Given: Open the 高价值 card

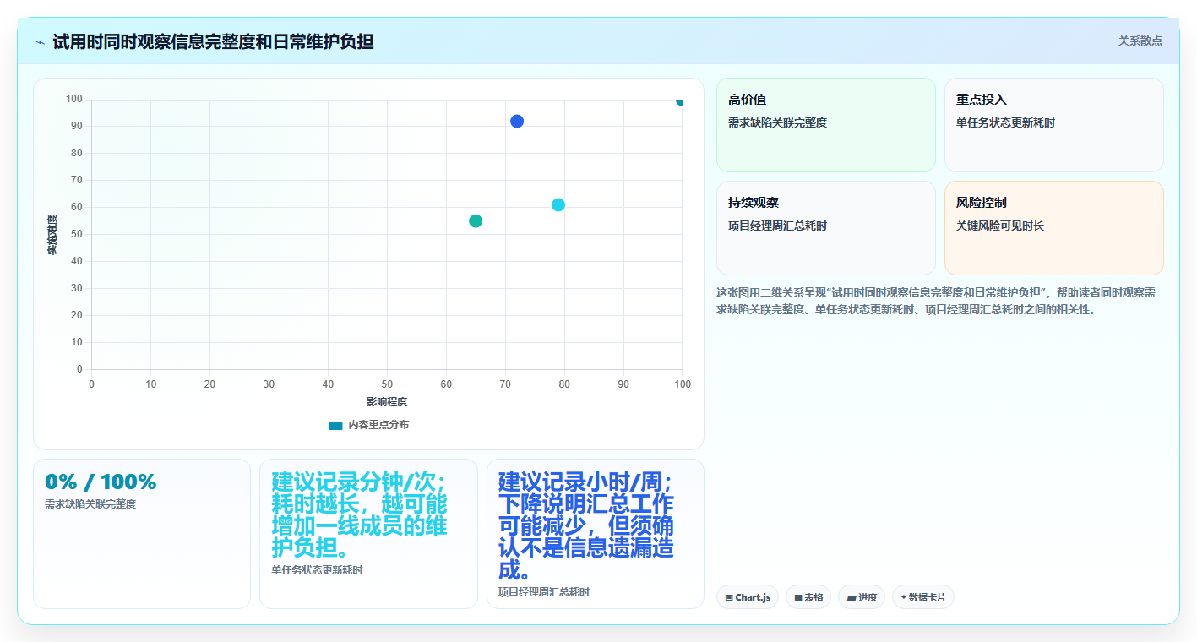Looking at the screenshot, I should point(826,125).
